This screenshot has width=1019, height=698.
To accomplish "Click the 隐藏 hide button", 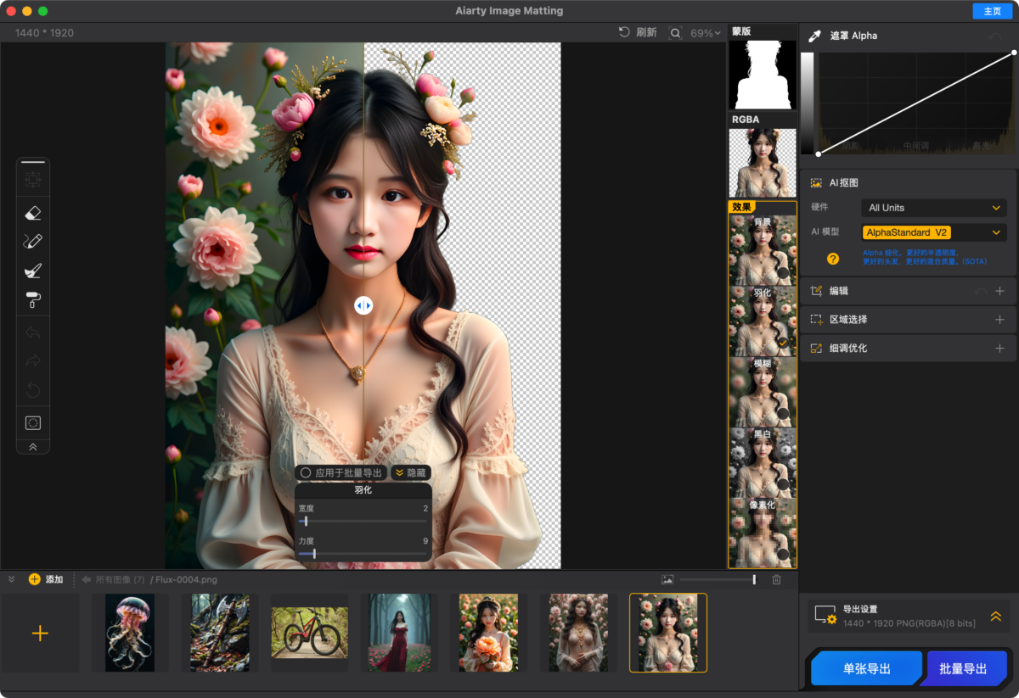I will [410, 472].
